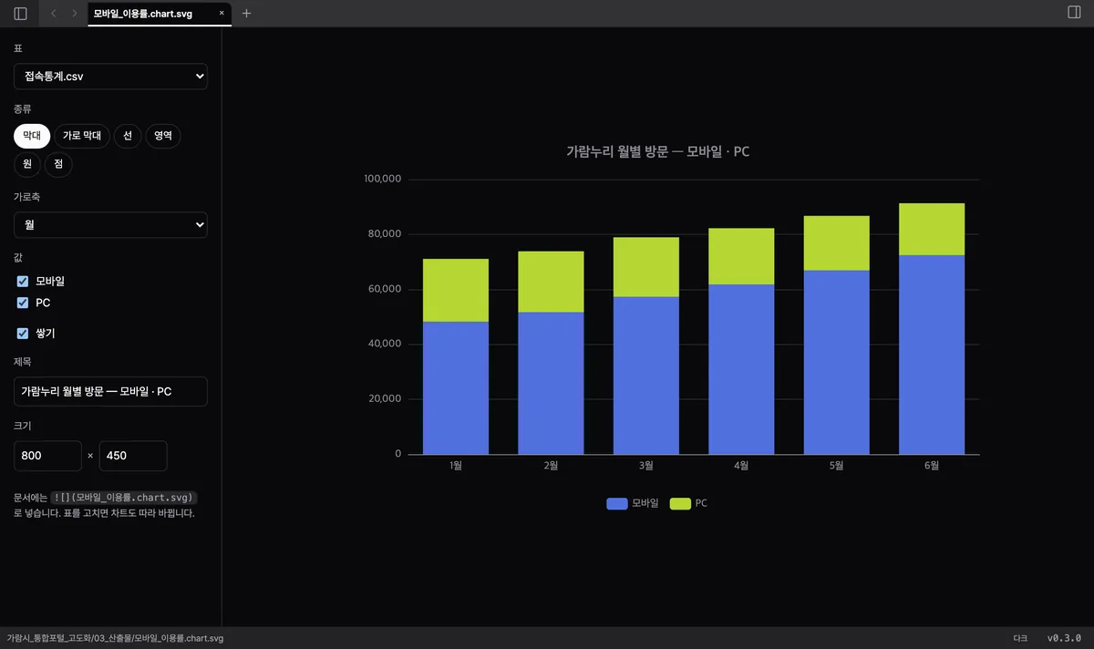This screenshot has width=1094, height=649.
Task: Click the width field showing 800
Action: (x=47, y=456)
